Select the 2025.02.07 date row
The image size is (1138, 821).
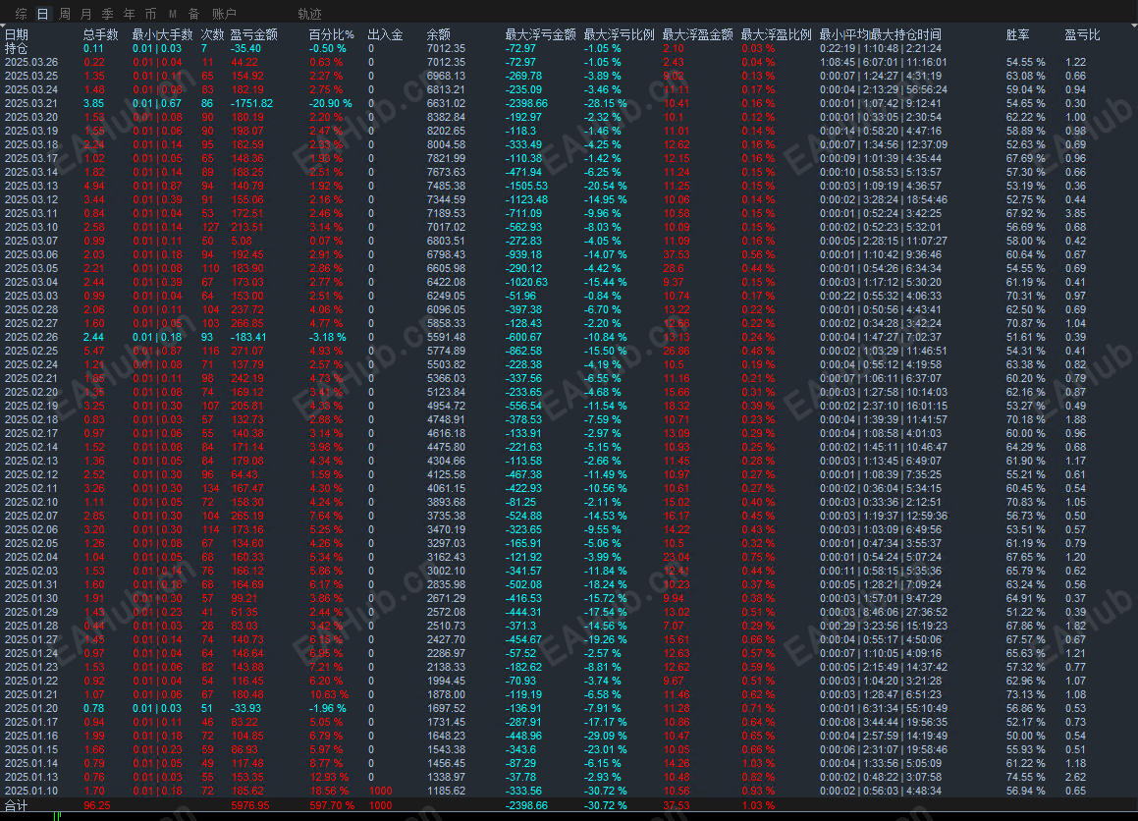[x=31, y=517]
